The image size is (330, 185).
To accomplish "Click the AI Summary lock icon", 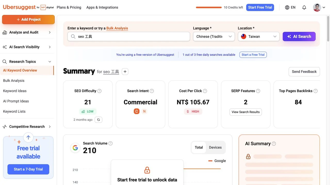I will (248, 156).
